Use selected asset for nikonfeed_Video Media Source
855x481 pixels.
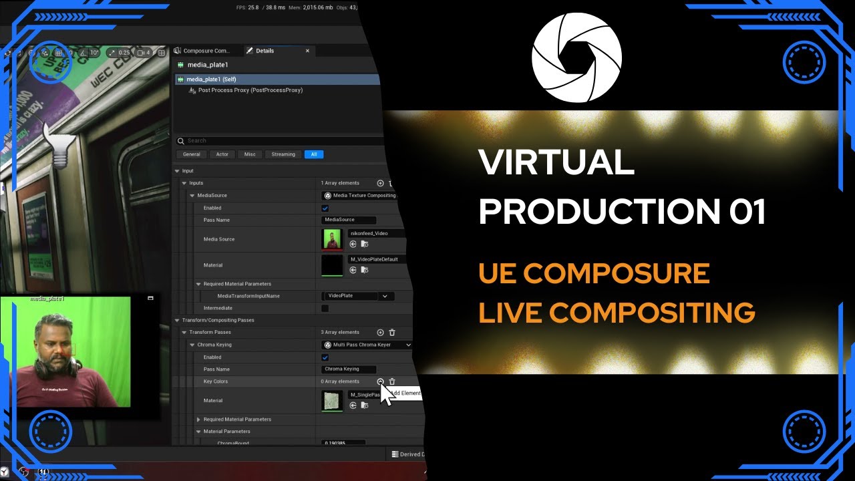tap(353, 245)
